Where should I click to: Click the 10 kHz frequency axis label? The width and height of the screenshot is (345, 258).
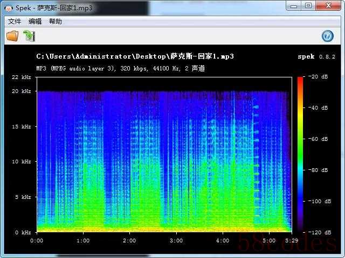pyautogui.click(x=22, y=162)
